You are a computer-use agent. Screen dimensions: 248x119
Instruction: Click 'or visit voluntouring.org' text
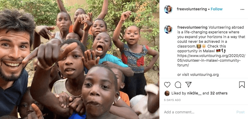[x=198, y=75]
